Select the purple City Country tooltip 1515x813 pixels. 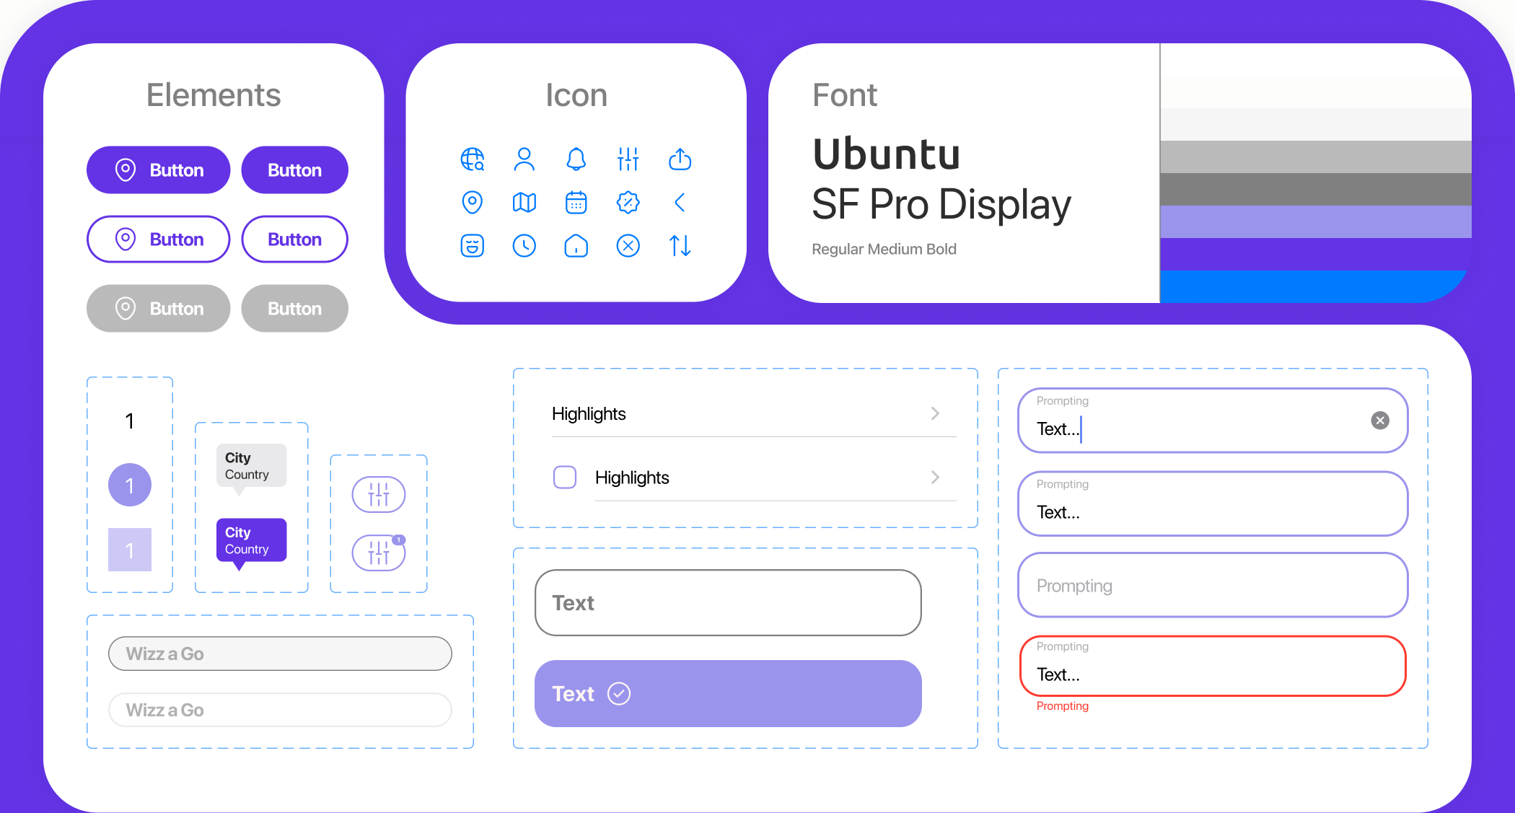pos(251,540)
